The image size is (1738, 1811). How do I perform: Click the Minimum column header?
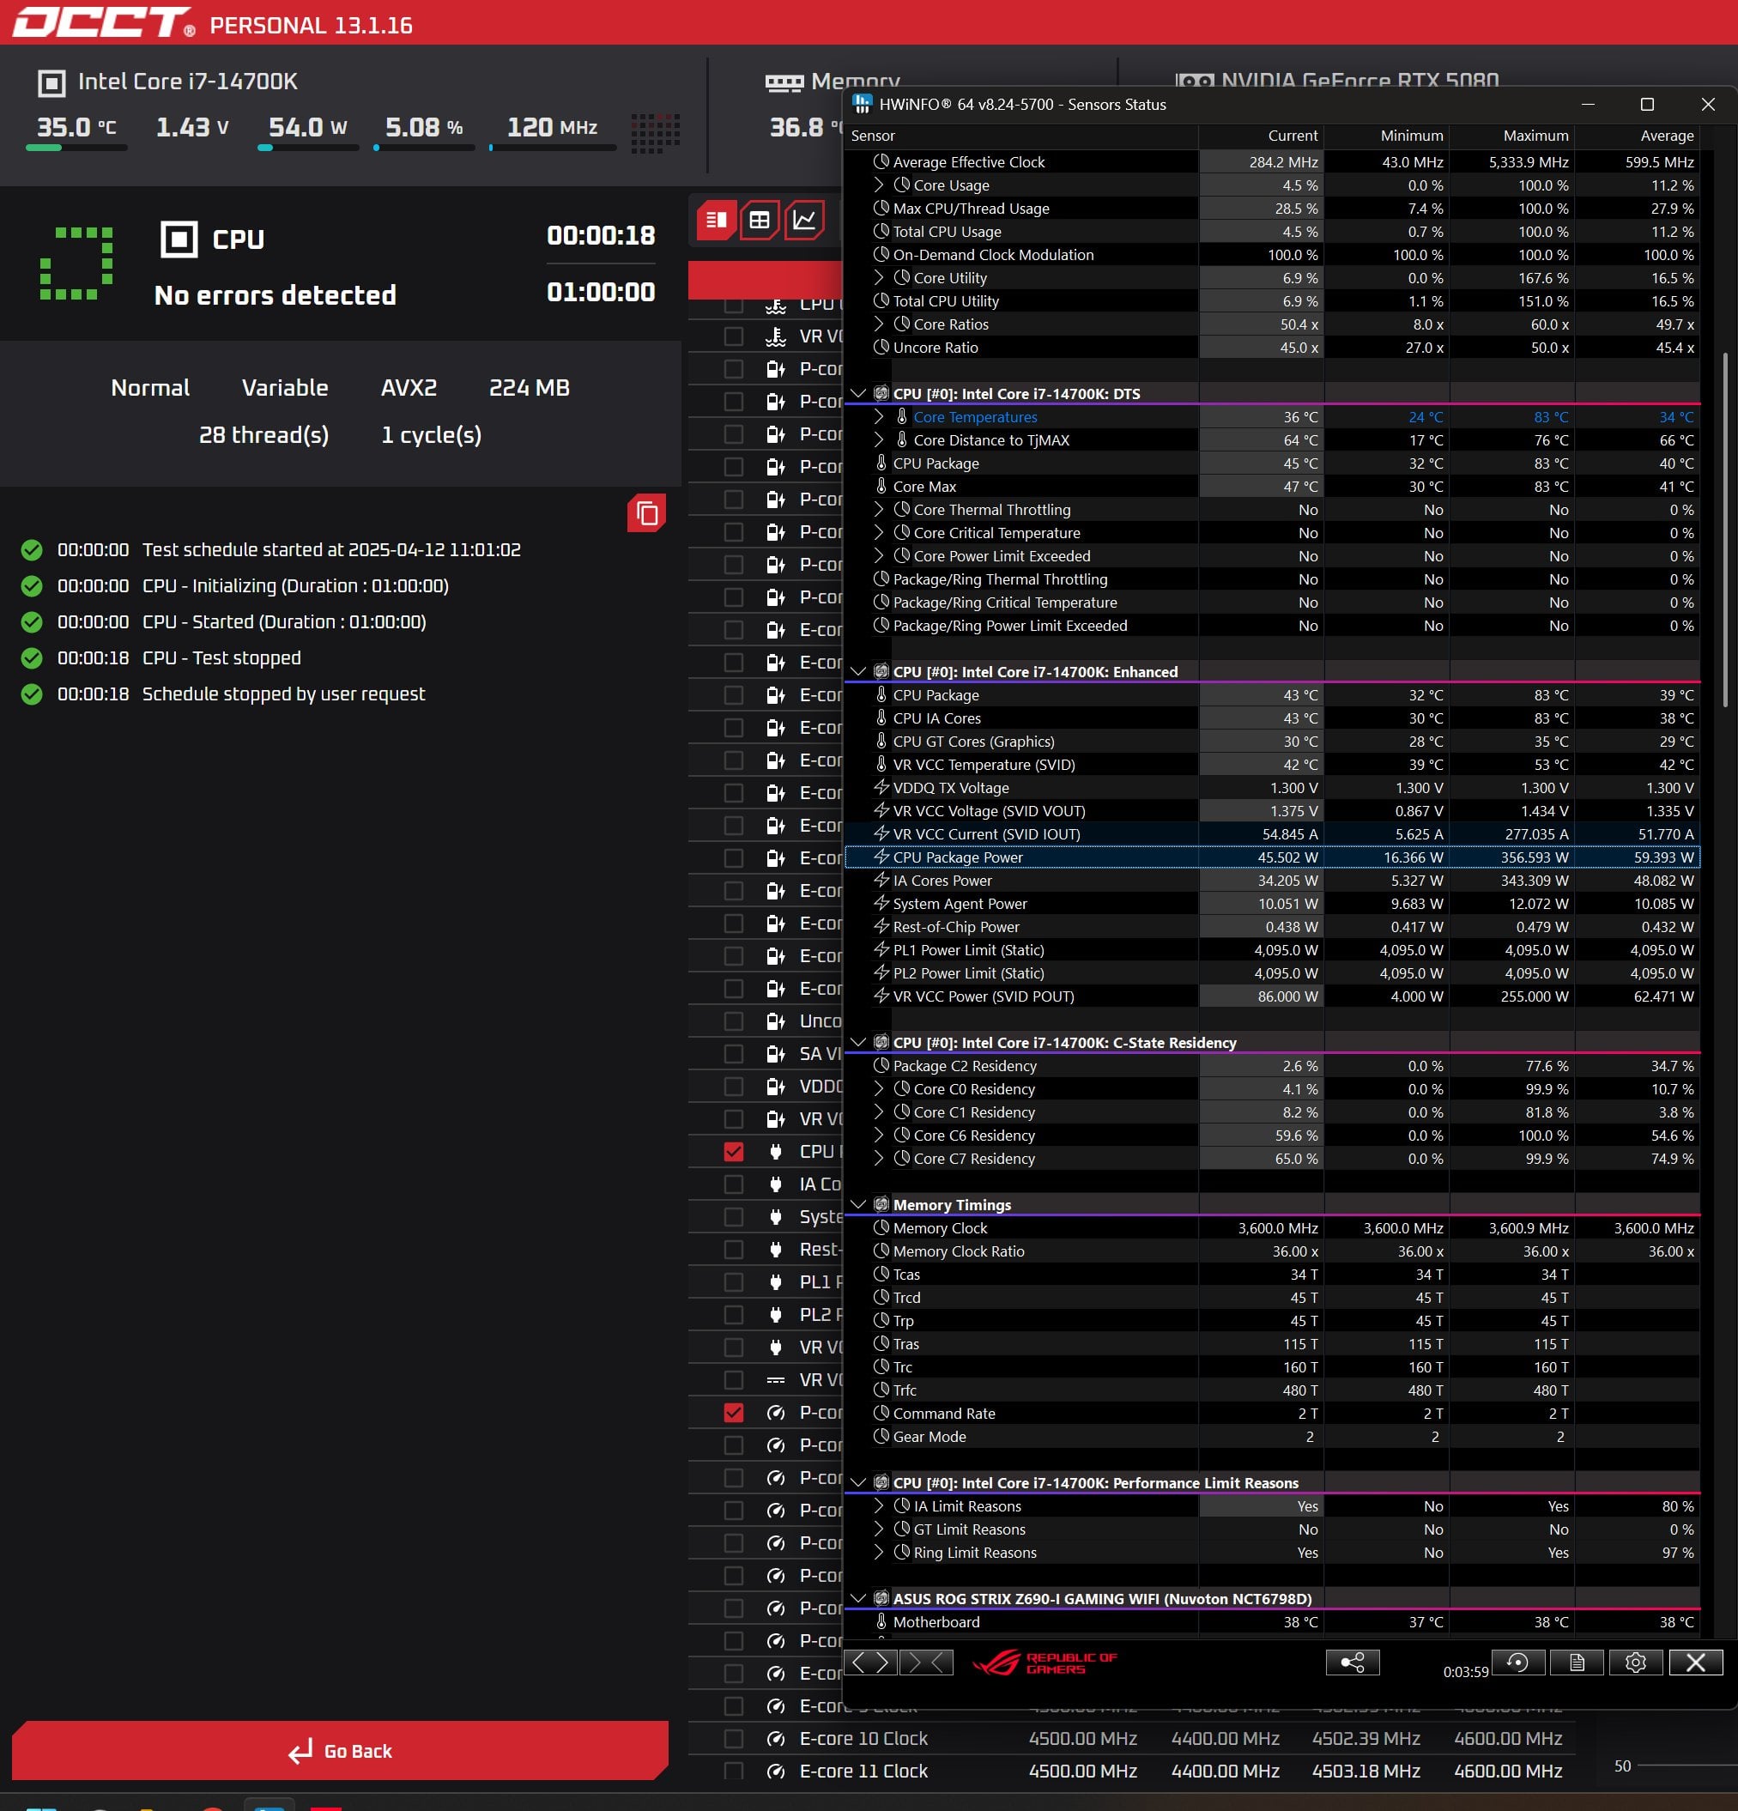point(1386,136)
